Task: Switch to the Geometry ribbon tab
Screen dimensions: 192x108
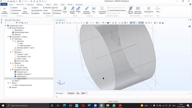Action: [x=30, y=4]
